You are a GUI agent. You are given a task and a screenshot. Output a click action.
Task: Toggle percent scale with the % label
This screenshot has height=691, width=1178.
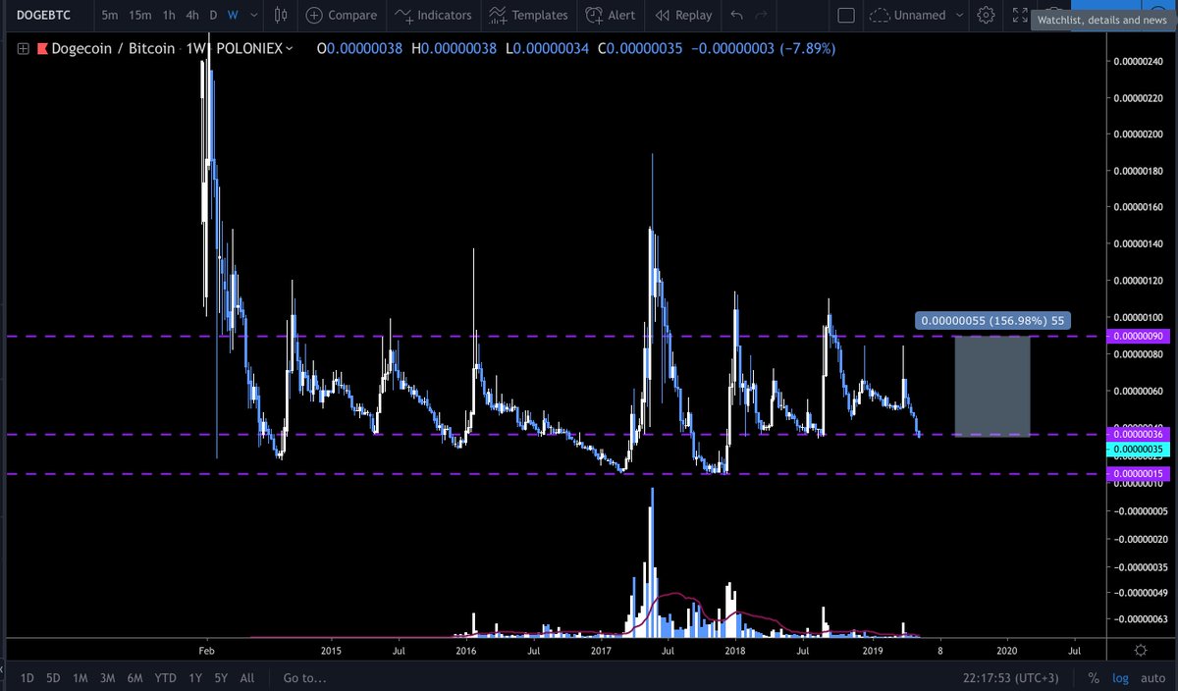(x=1093, y=677)
